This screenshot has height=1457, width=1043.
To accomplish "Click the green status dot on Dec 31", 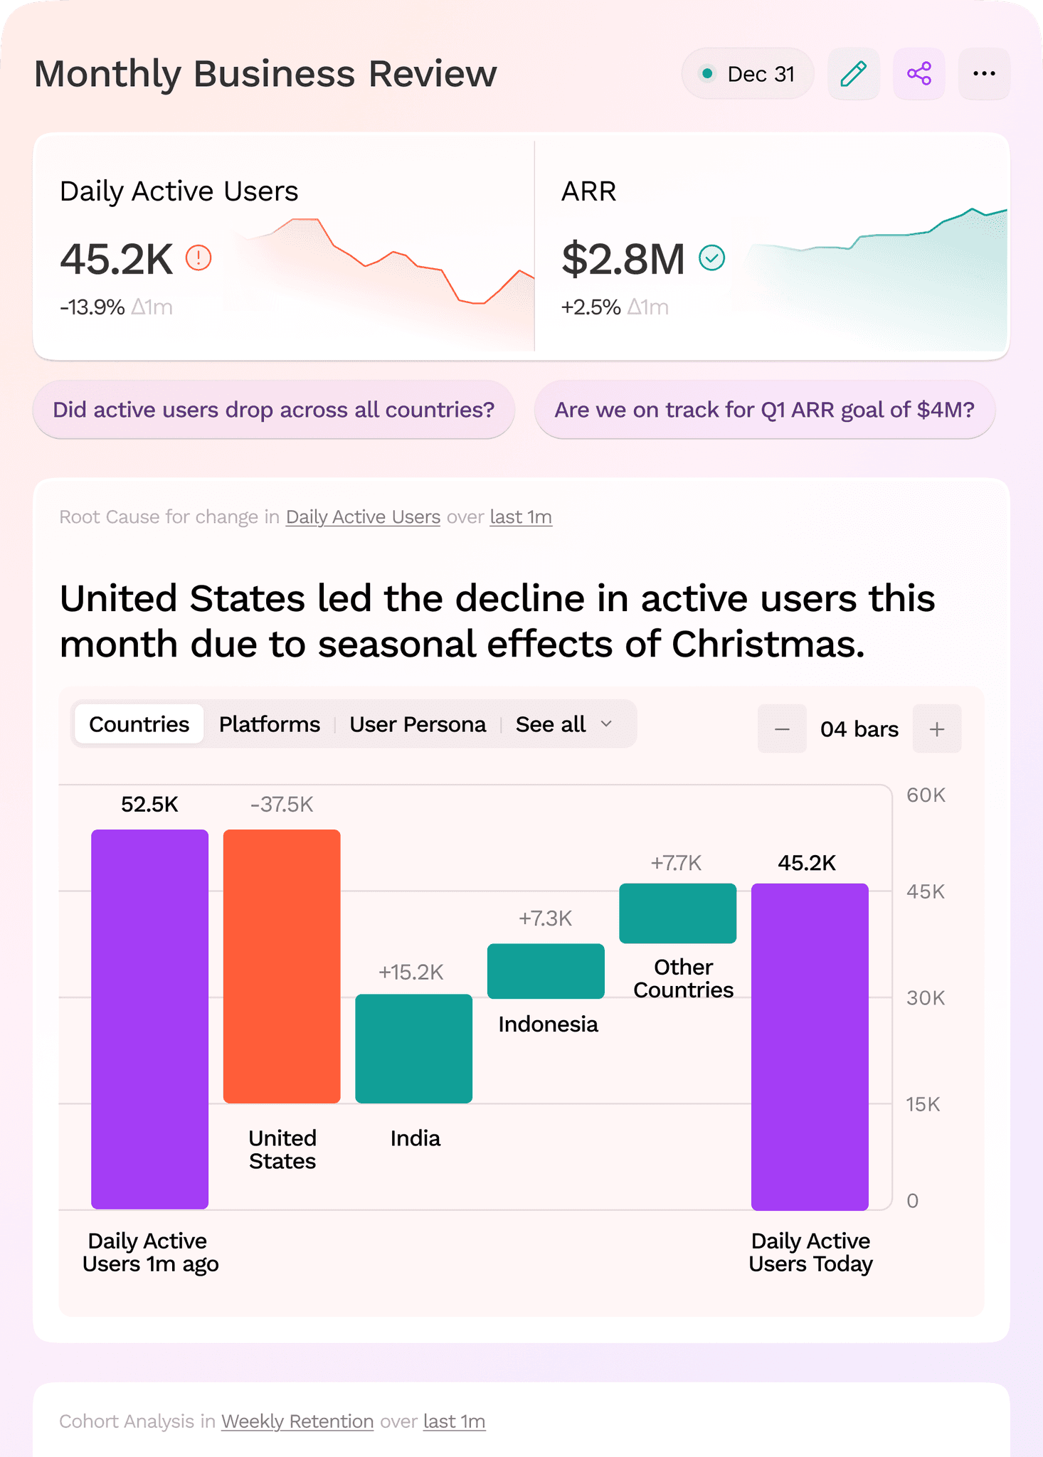I will 707,73.
